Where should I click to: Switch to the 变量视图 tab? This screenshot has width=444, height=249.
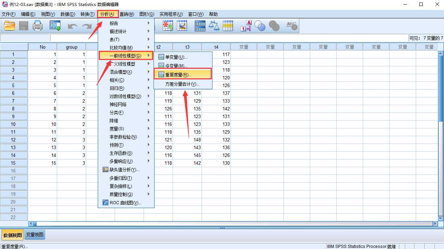point(35,235)
